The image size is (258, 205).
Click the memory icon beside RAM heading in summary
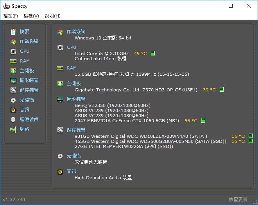tap(60, 68)
